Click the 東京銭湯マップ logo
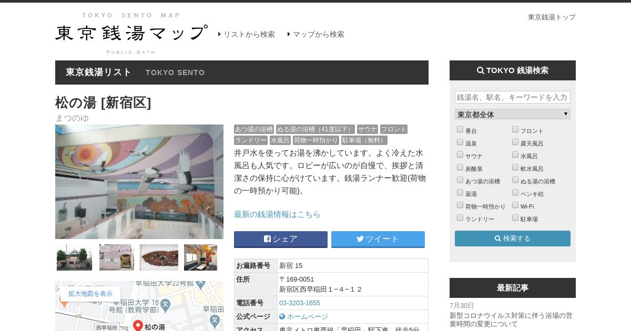This screenshot has width=631, height=331. click(131, 33)
